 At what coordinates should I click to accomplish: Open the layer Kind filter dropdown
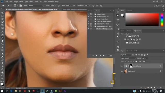(x=126, y=55)
